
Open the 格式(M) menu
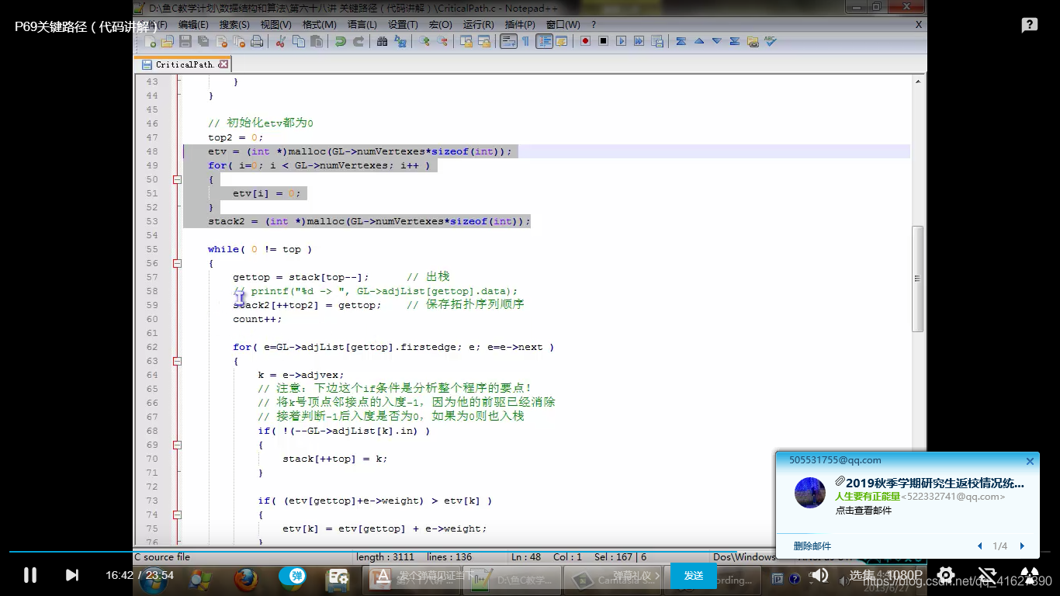(319, 25)
